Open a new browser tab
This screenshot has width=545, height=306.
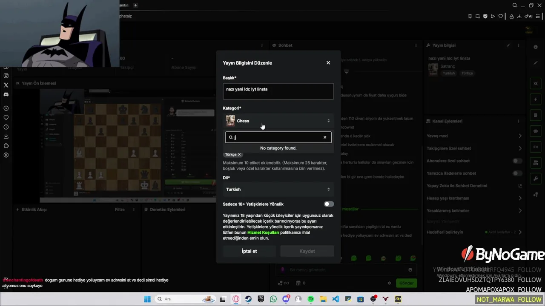(135, 5)
